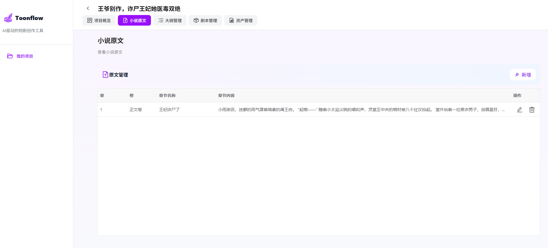Switch to the 大纲管理 tab
The width and height of the screenshot is (548, 248).
coord(170,20)
